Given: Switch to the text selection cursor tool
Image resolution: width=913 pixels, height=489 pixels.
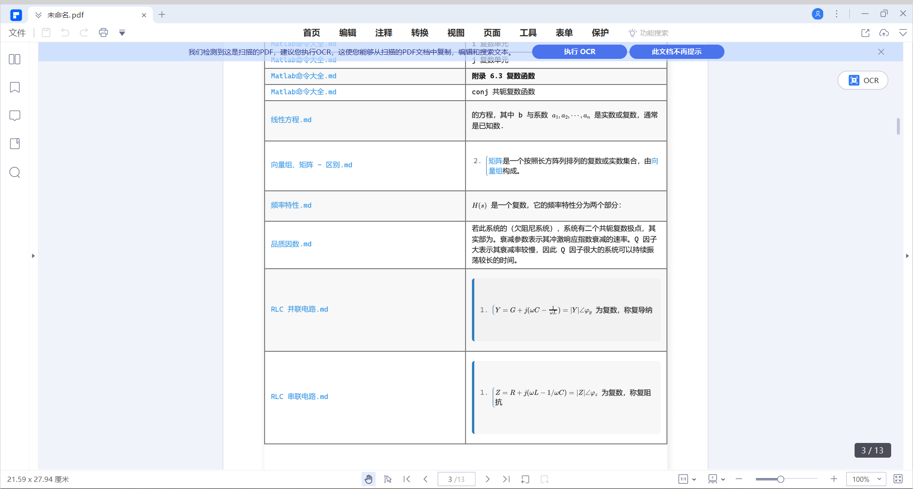Looking at the screenshot, I should coord(388,479).
